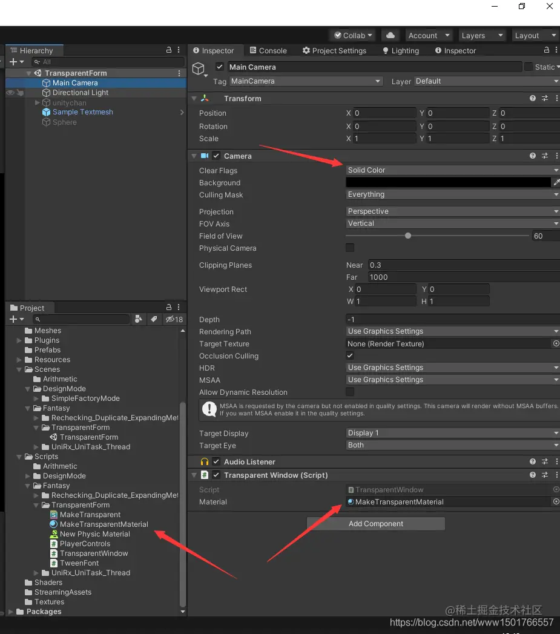Disable Audio Listener component checkbox
This screenshot has width=560, height=634.
click(x=216, y=461)
